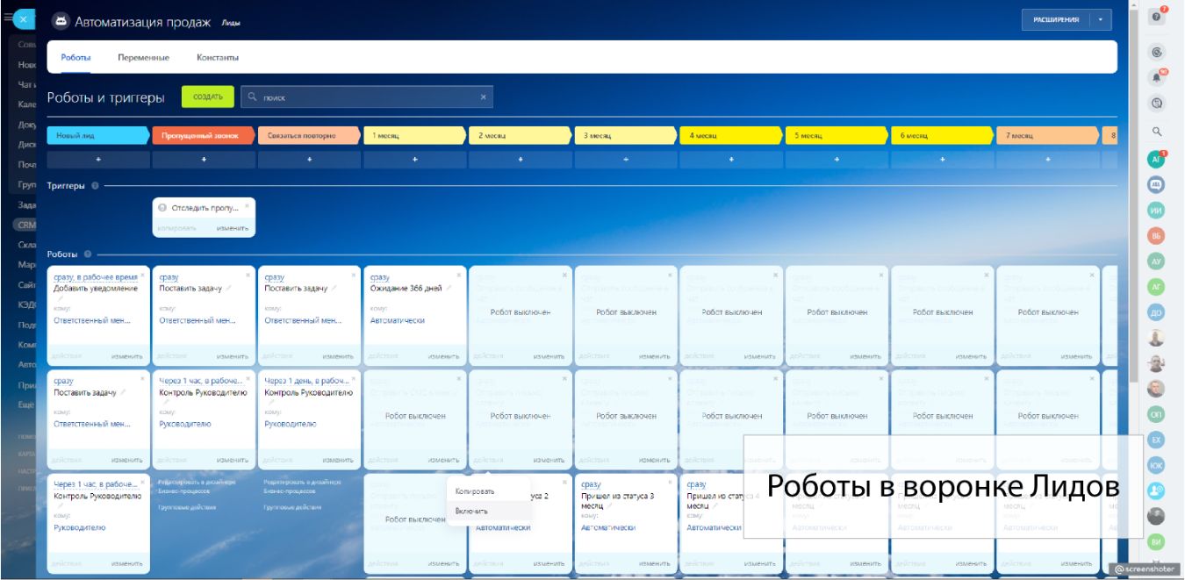Click plus under the 4 месяц stage
This screenshot has width=1185, height=580.
pyautogui.click(x=731, y=160)
